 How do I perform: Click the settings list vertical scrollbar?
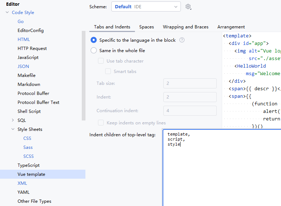click(84, 75)
